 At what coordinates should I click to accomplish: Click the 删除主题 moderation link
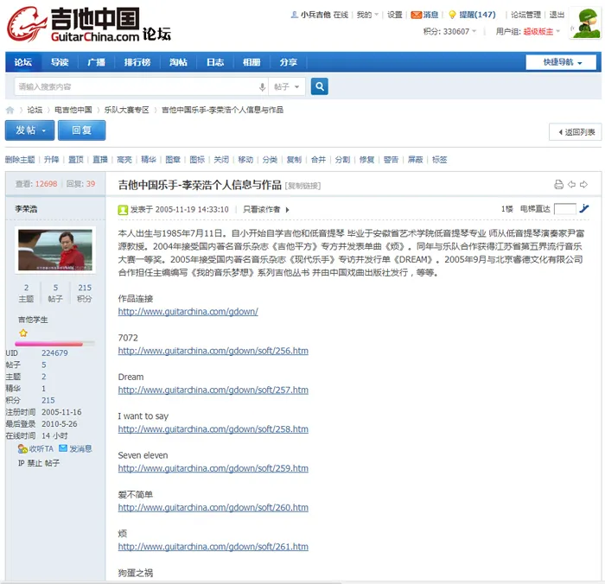[x=20, y=160]
